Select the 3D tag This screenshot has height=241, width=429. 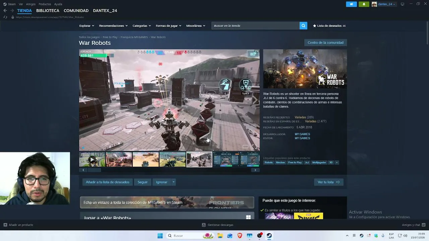coord(331,163)
